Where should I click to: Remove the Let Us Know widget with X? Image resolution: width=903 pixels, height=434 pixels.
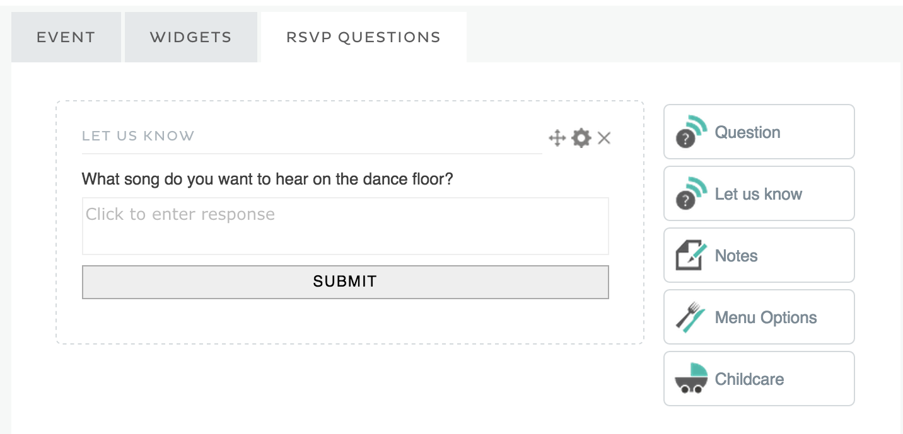604,138
